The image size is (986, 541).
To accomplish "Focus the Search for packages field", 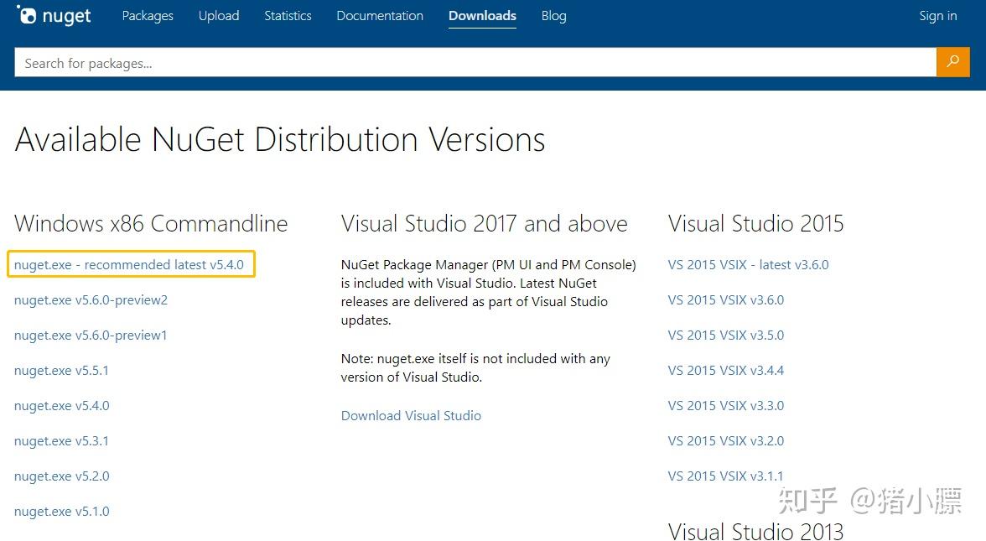I will pos(475,63).
